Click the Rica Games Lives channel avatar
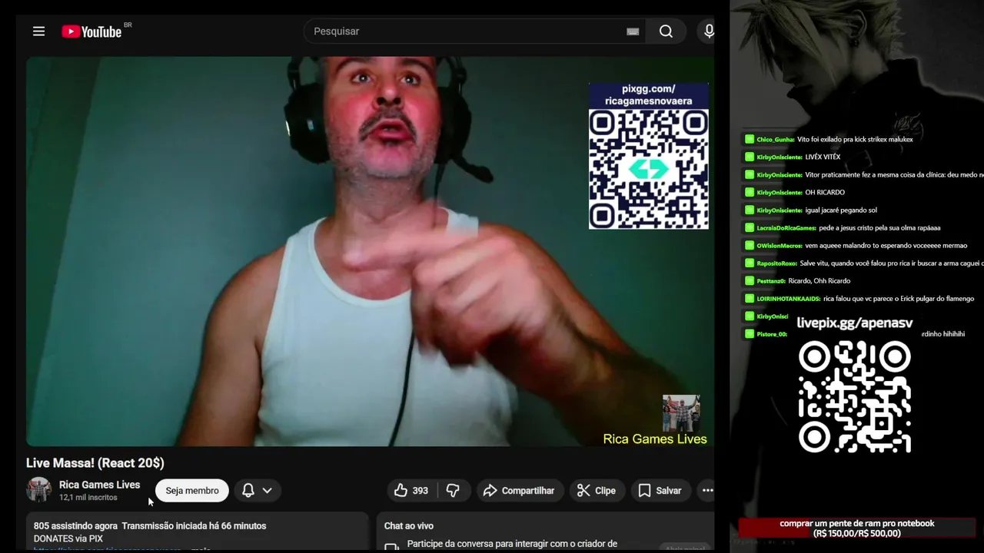Screen dimensions: 984x553 (38, 490)
